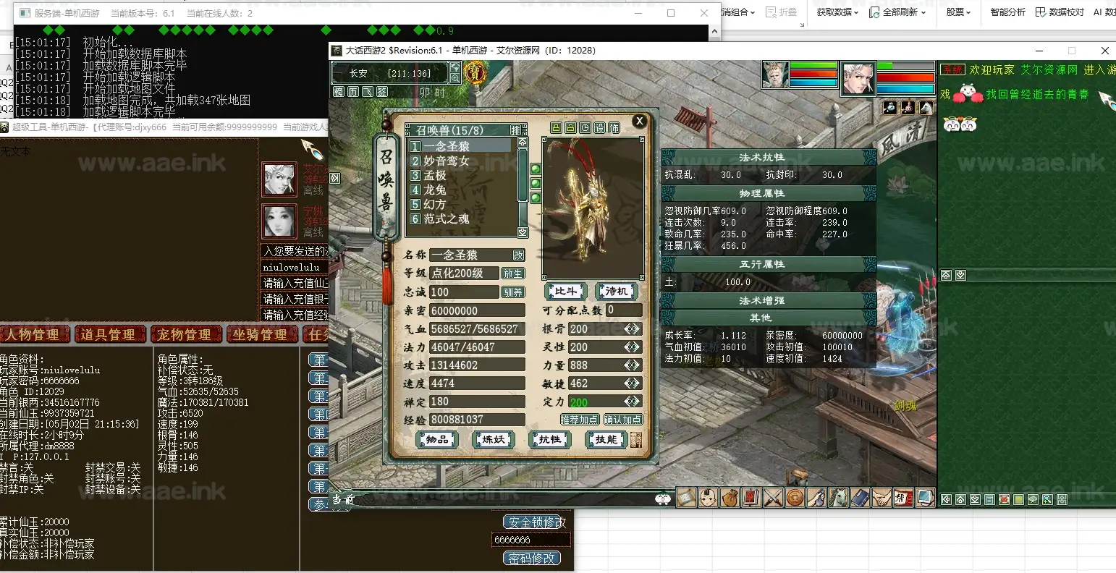Open the 全部刷新 dropdown in ribbon
This screenshot has width=1116, height=573.
(897, 12)
